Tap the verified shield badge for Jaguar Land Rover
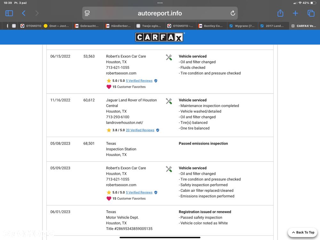 tap(157, 130)
